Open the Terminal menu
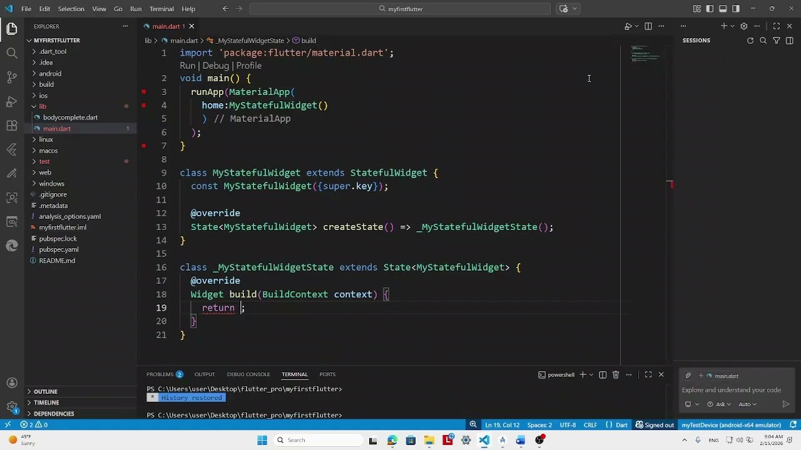The image size is (801, 450). 161,9
